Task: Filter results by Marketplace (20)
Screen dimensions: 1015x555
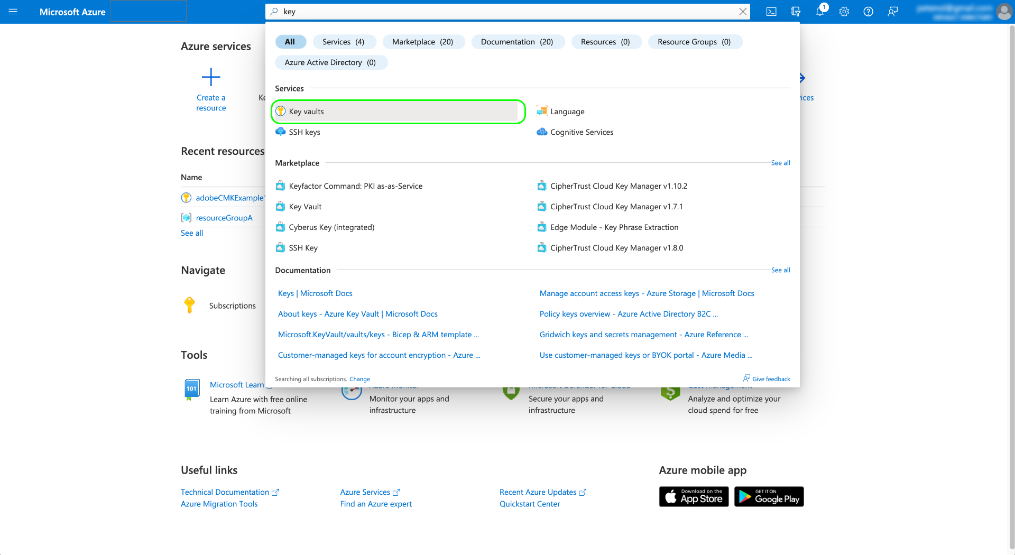Action: tap(423, 42)
